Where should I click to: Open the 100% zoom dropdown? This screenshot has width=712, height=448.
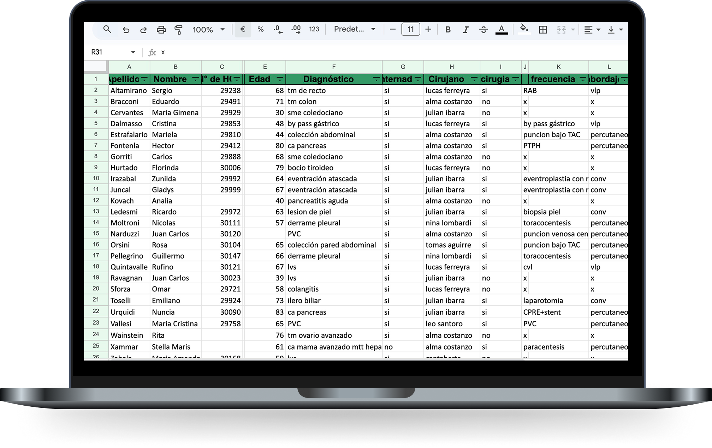coord(208,30)
